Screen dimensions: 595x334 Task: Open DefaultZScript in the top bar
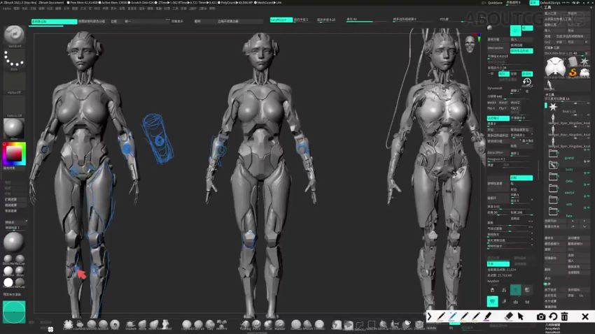tap(550, 3)
